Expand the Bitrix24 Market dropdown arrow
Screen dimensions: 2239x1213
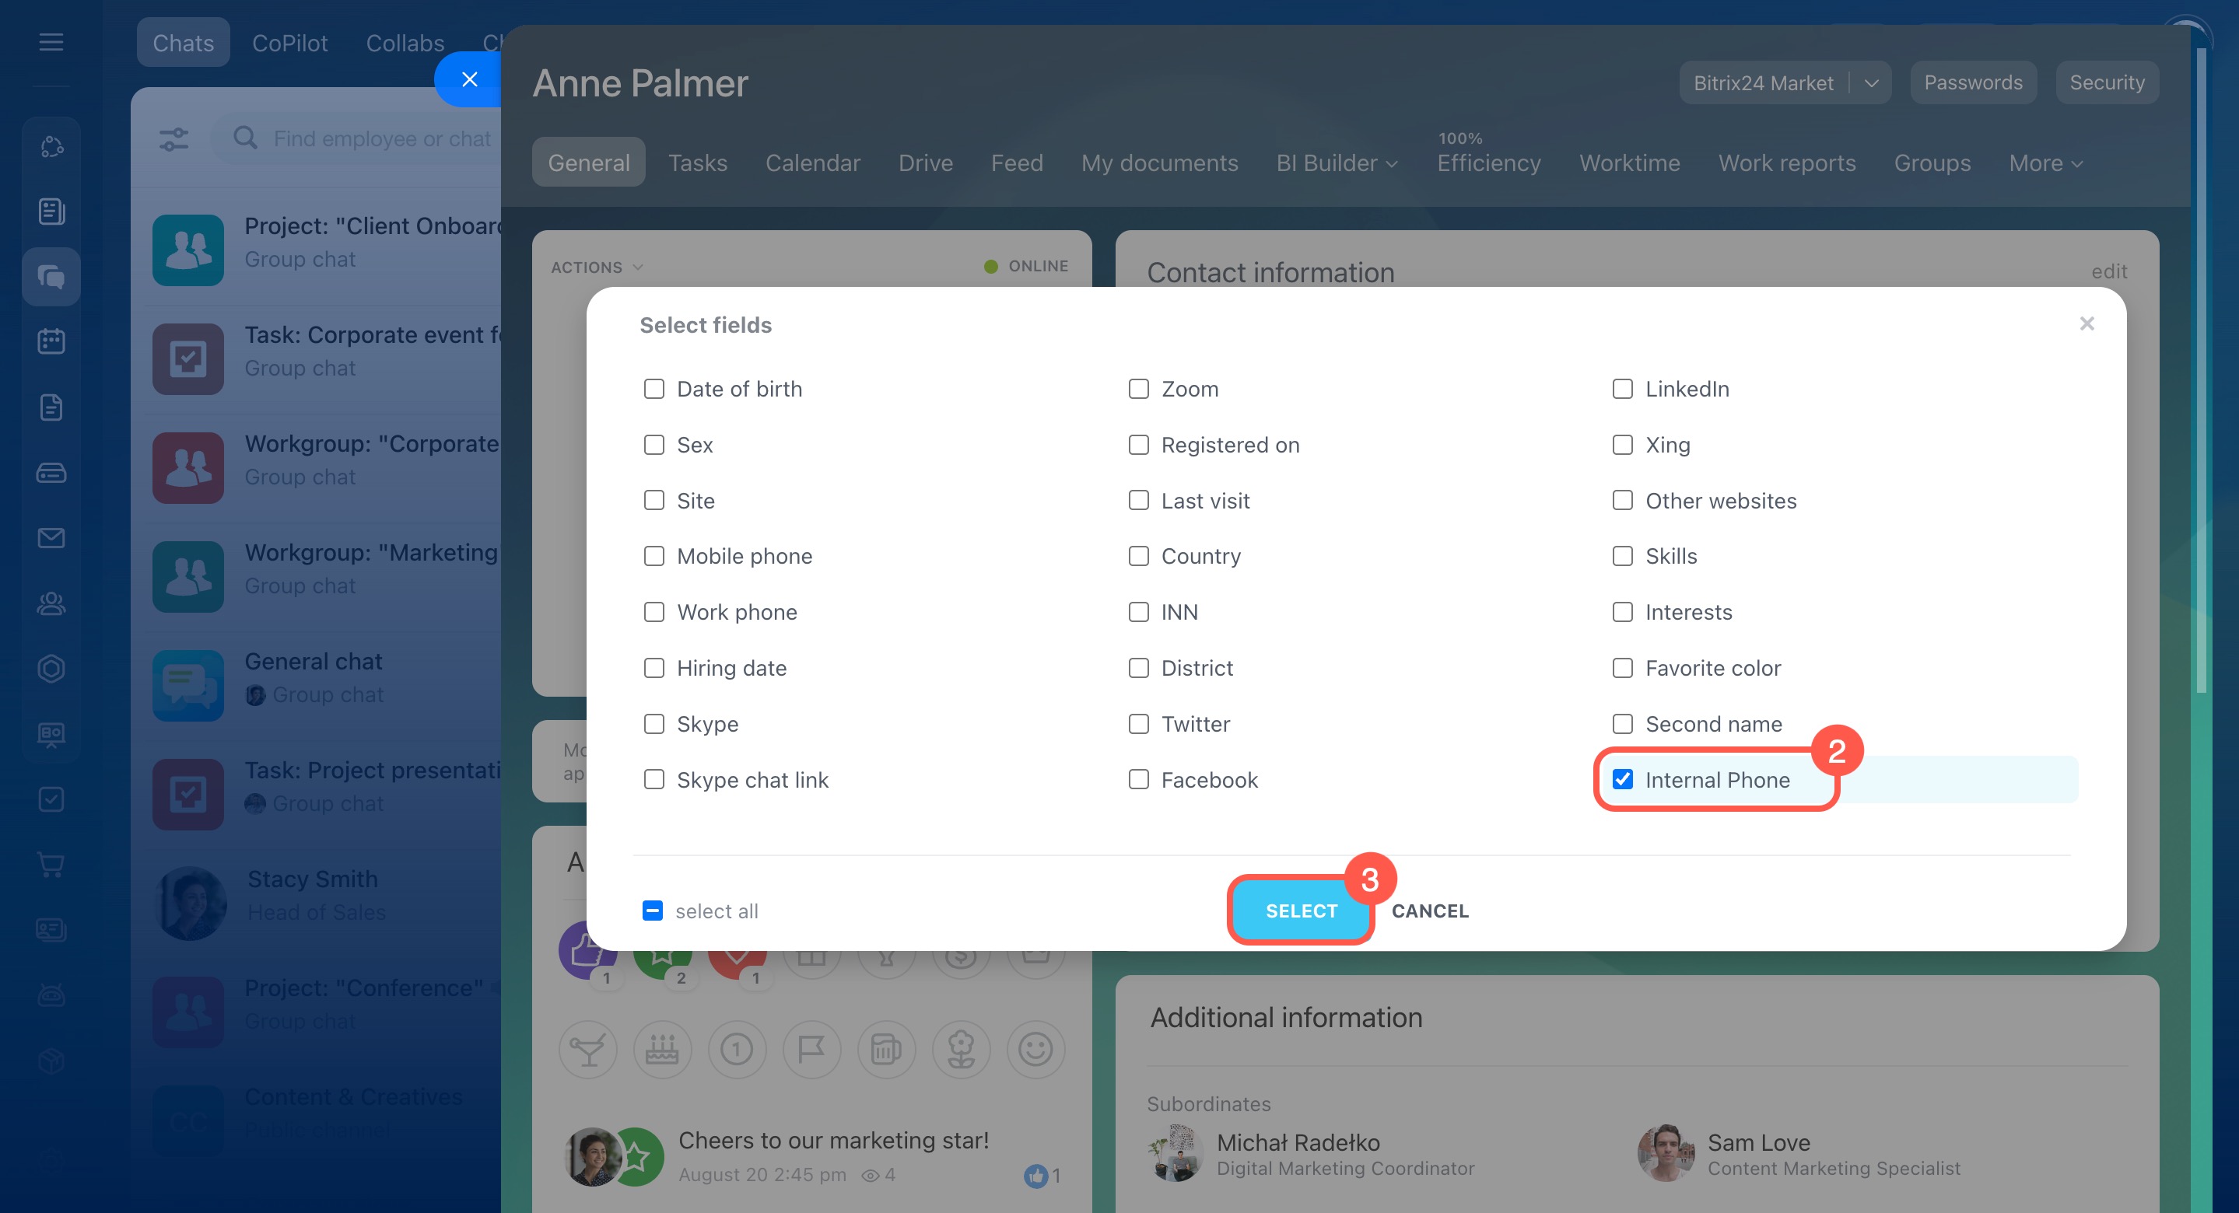click(x=1871, y=83)
